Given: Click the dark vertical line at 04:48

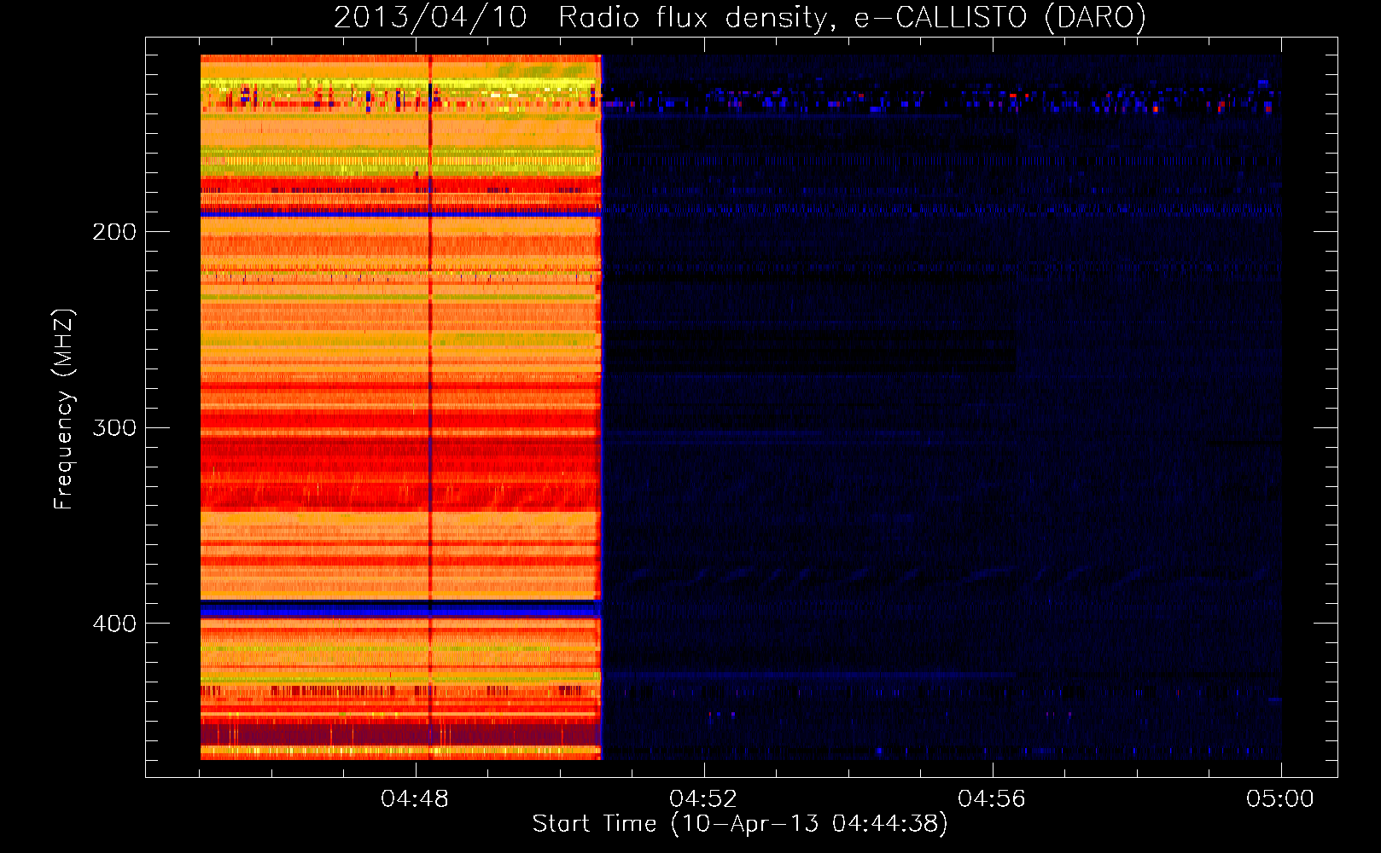Looking at the screenshot, I should click(x=430, y=408).
